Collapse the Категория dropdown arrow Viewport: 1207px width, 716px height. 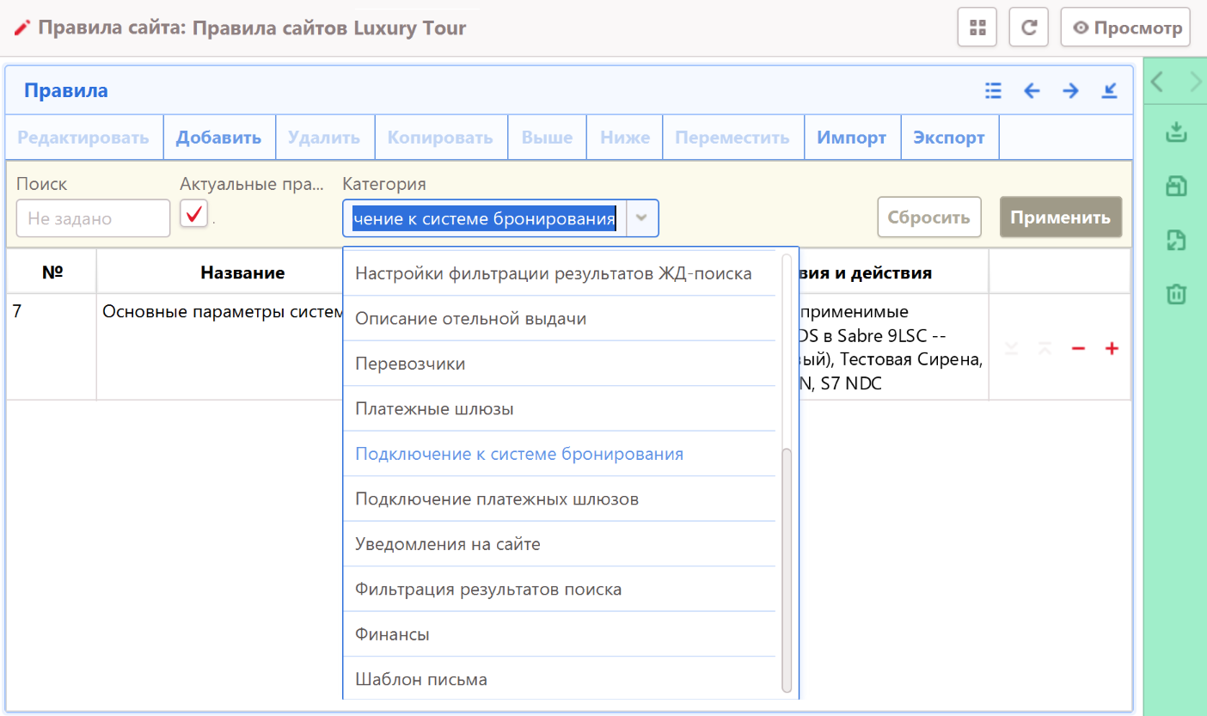pyautogui.click(x=641, y=218)
